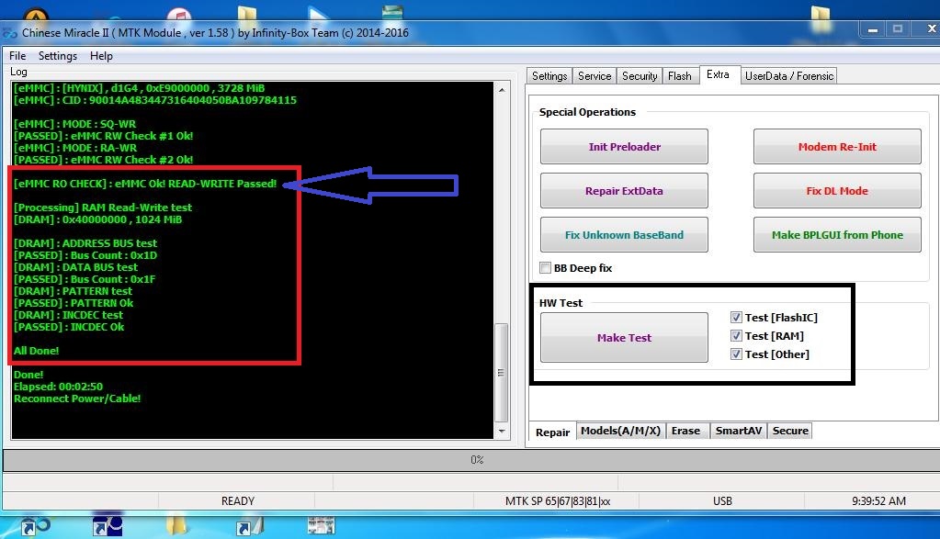
Task: Click the READY status text
Action: click(x=237, y=500)
